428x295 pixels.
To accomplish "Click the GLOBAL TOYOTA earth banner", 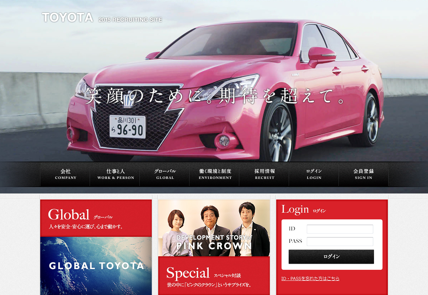I will coord(96,264).
